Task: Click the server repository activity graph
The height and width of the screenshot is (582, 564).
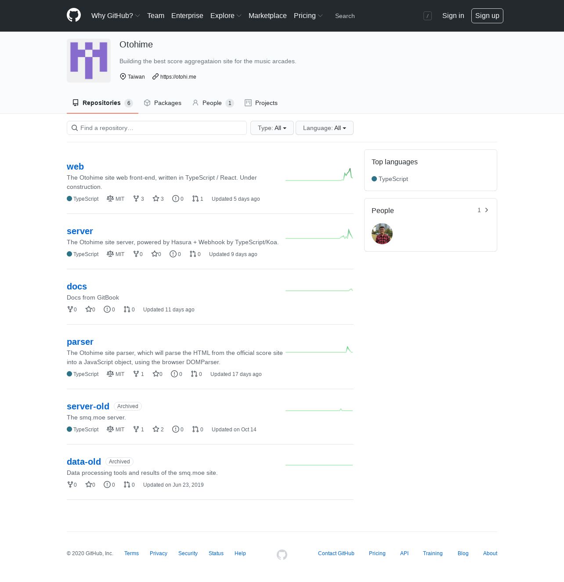Action: pos(319,234)
